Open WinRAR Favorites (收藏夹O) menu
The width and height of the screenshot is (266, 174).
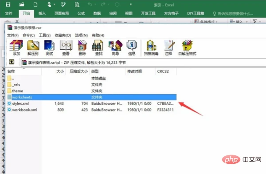63,36
